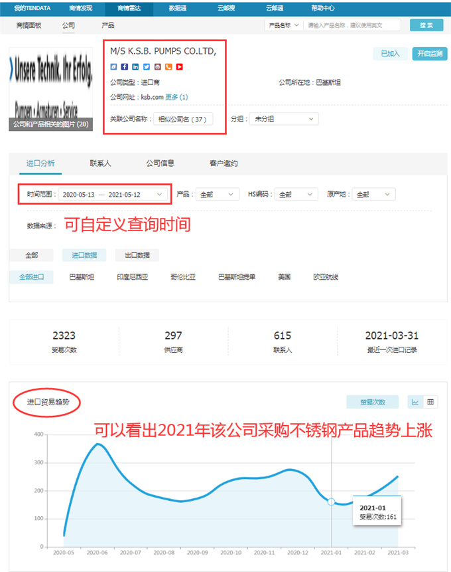This screenshot has height=572, width=451.
Task: Switch to the 客户邀约 tab
Action: tap(224, 163)
